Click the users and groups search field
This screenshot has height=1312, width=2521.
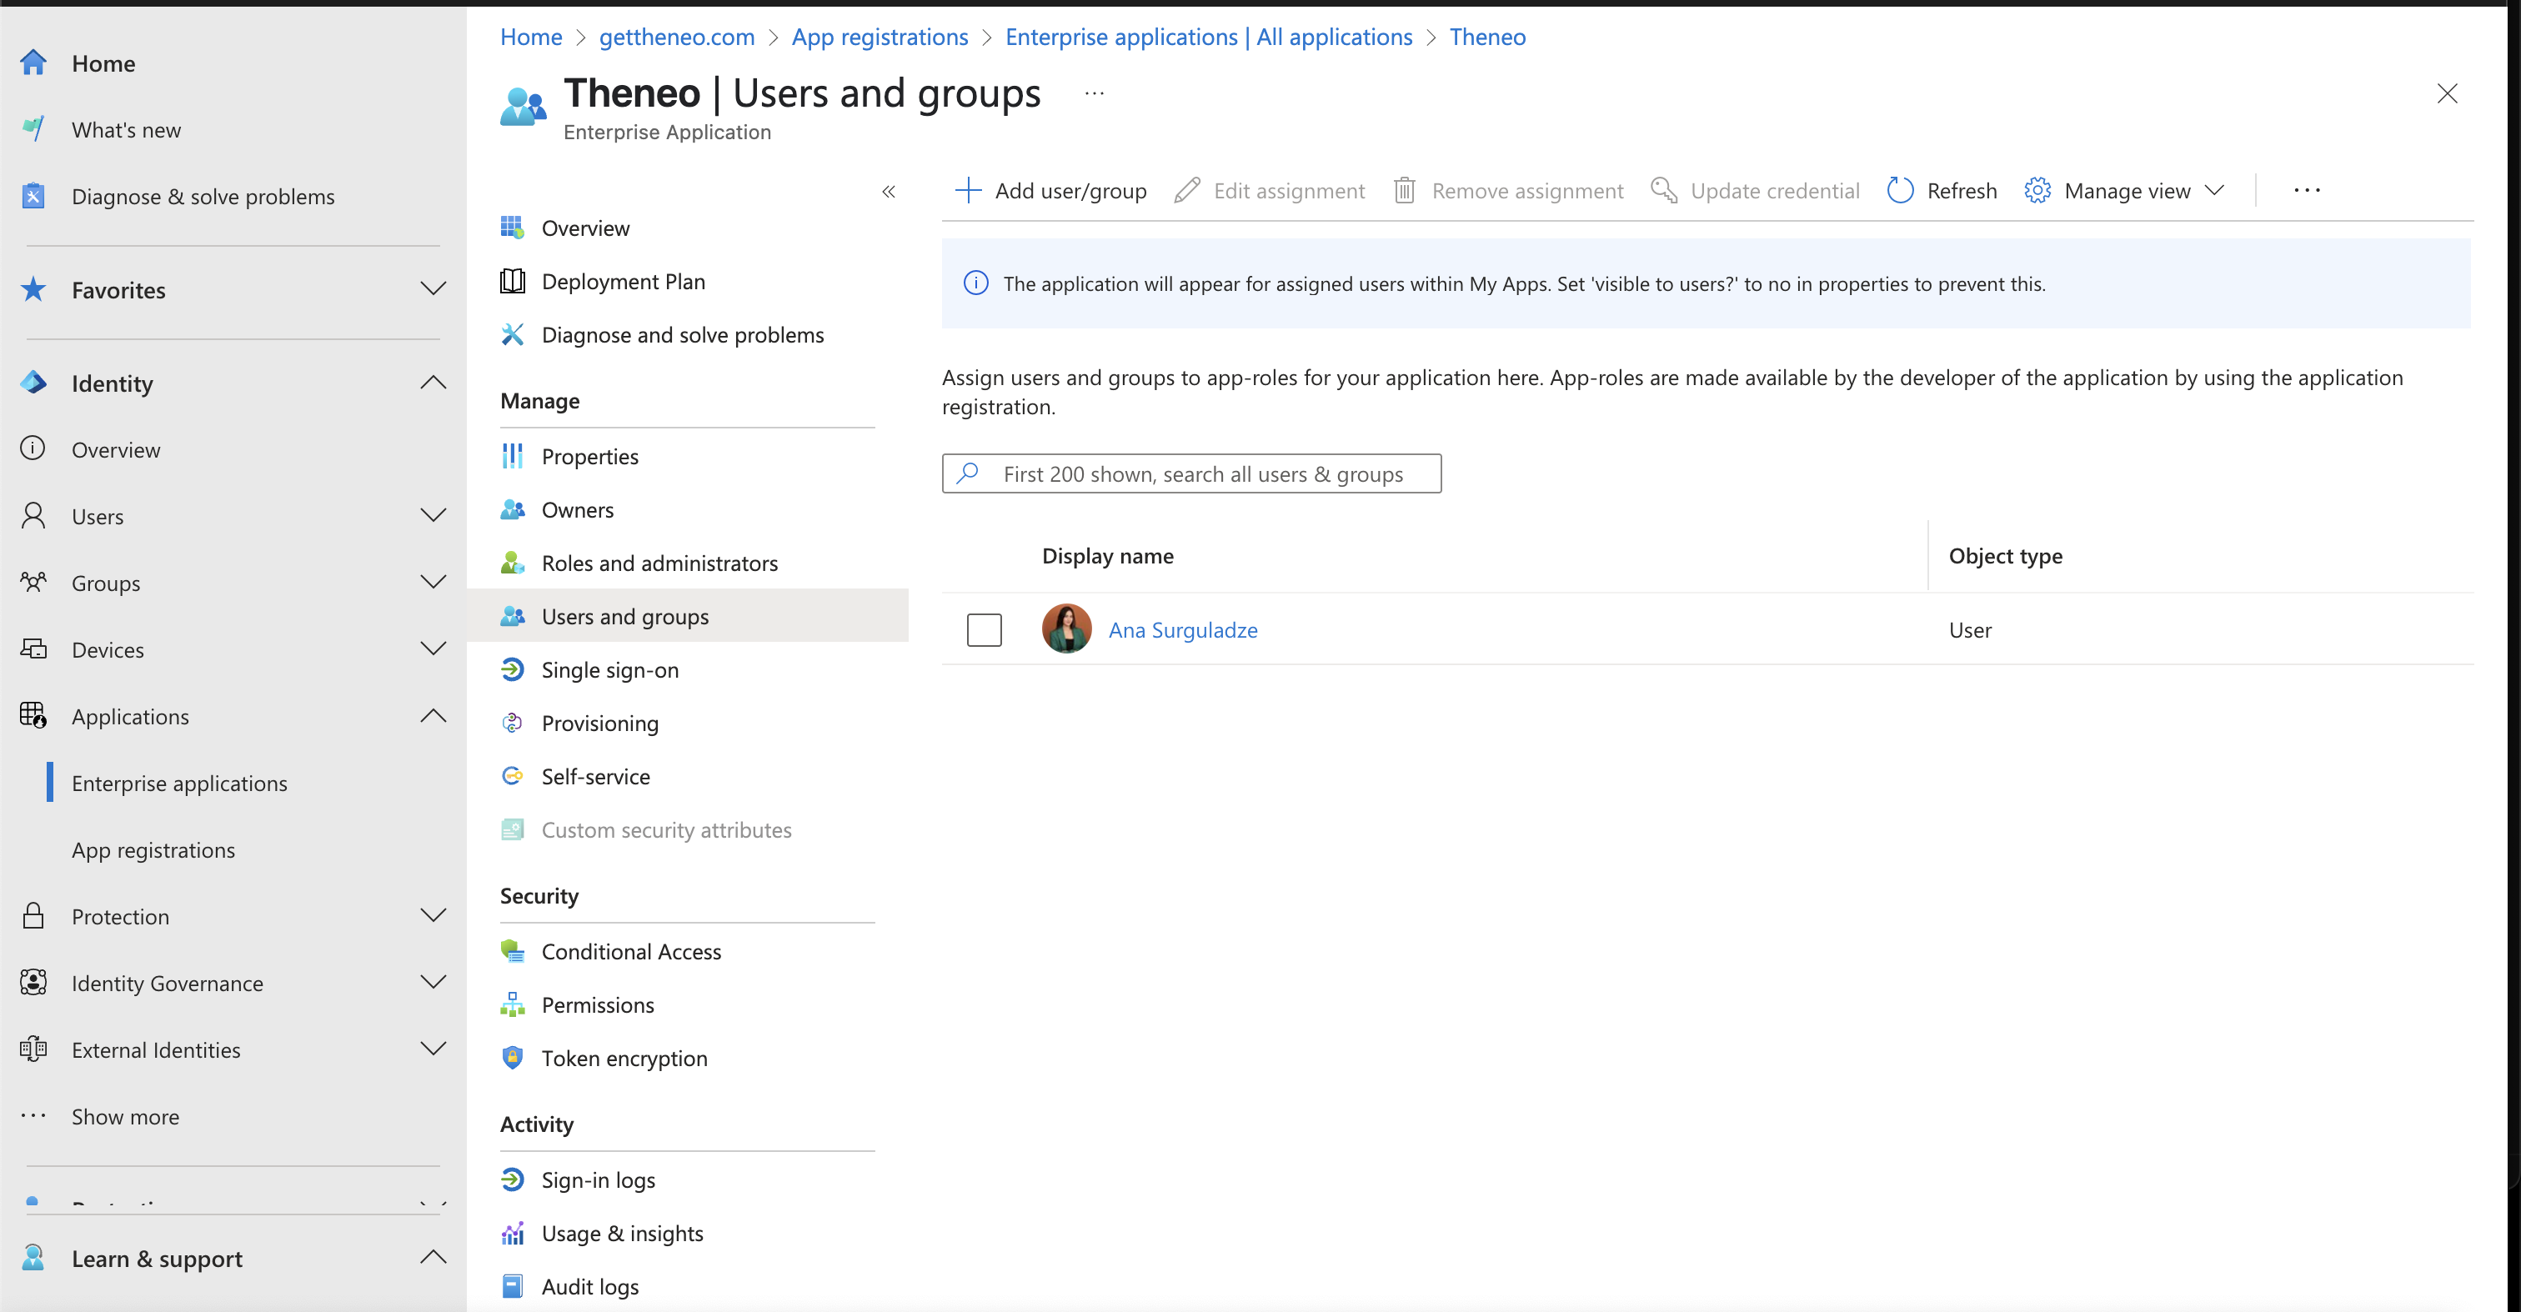click(x=1203, y=474)
